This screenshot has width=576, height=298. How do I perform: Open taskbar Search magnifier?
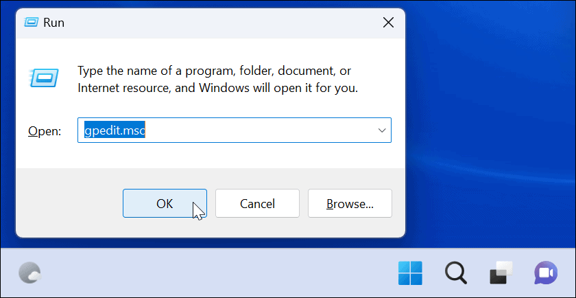[x=455, y=273]
